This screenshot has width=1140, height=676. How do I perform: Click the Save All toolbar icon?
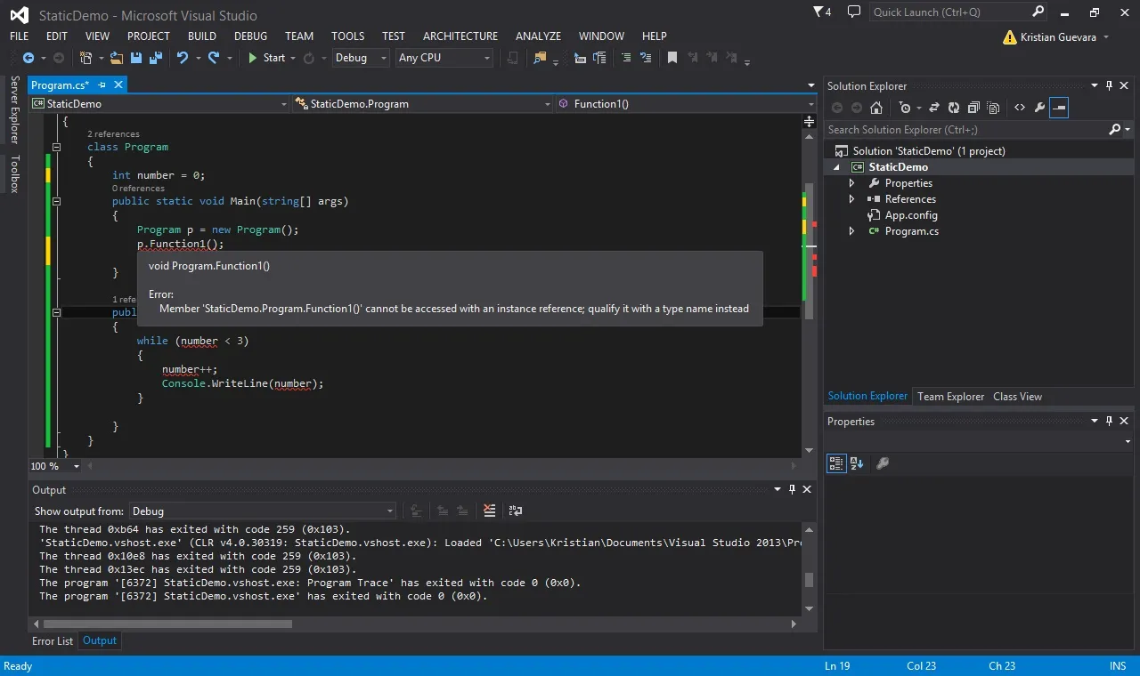click(156, 58)
